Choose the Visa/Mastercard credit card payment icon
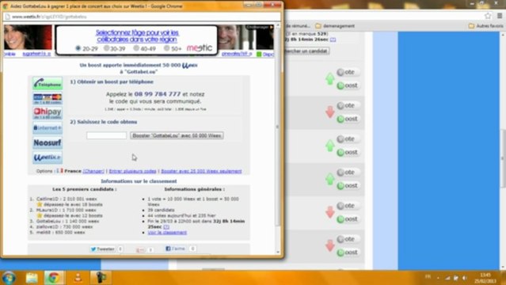The width and height of the screenshot is (506, 285). (x=48, y=98)
